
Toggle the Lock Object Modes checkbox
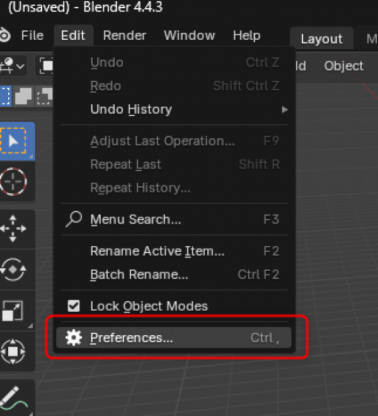74,306
